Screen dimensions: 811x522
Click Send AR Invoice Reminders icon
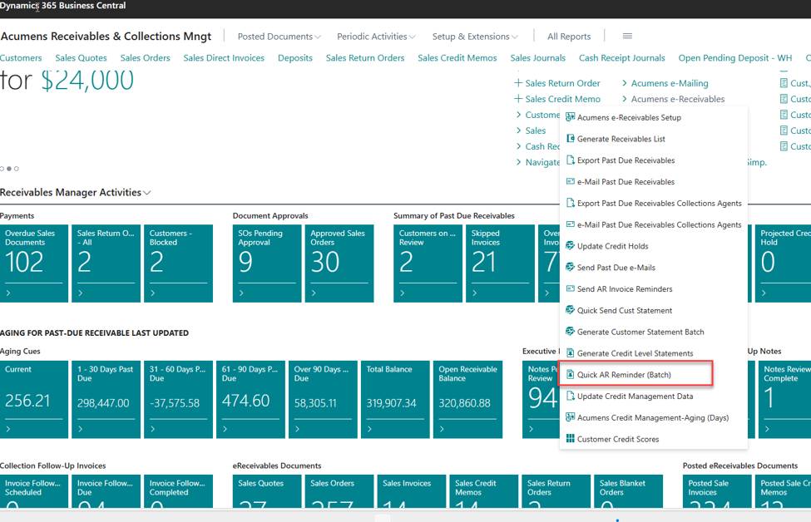tap(570, 289)
